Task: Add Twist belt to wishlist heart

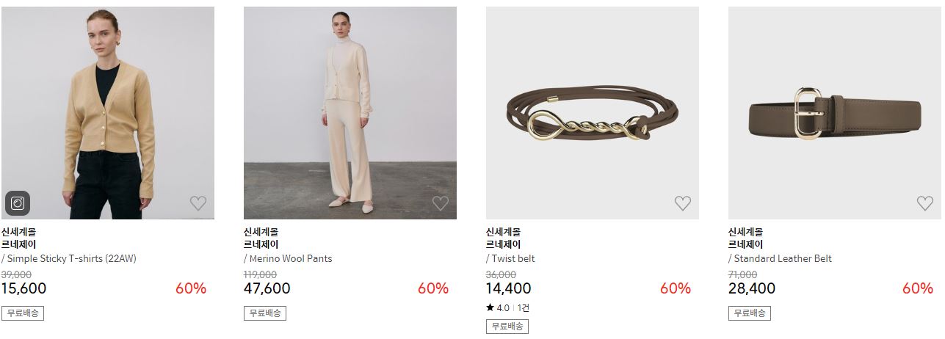Action: 683,203
